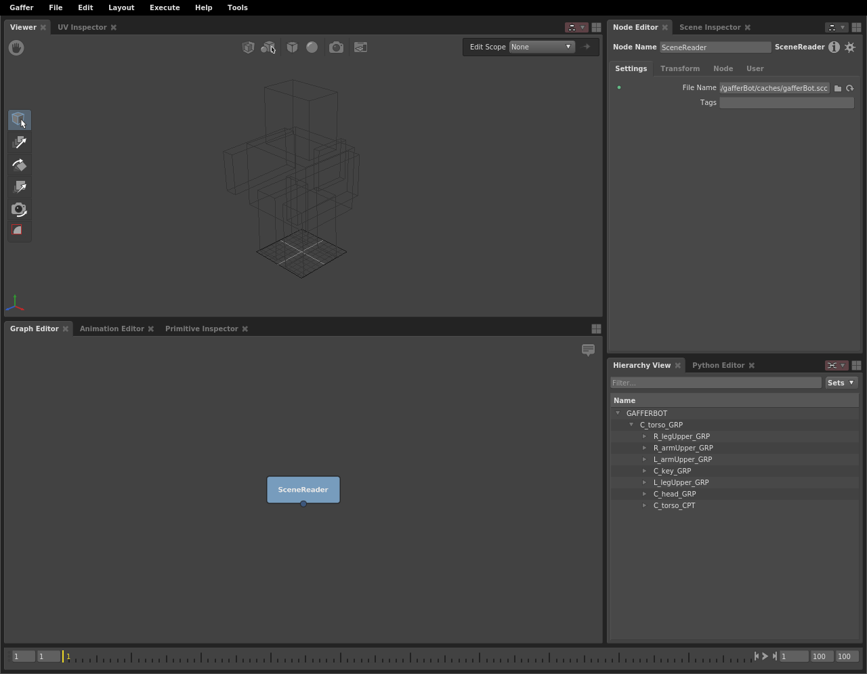Open the Edit menu
The image size is (867, 674).
(x=85, y=7)
